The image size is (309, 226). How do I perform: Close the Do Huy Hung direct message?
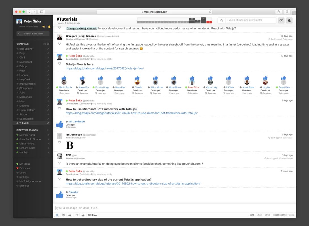[x=48, y=135]
